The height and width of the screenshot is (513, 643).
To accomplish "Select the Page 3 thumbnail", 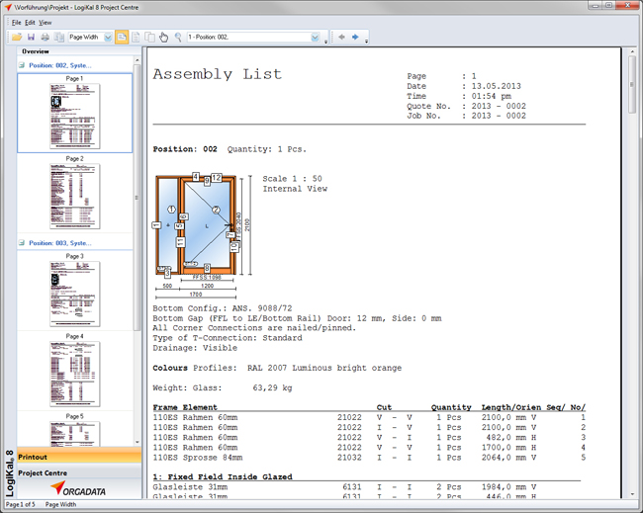I will point(74,294).
